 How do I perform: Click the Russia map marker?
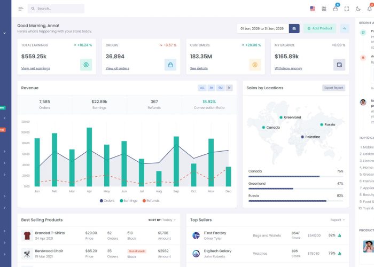(322, 124)
